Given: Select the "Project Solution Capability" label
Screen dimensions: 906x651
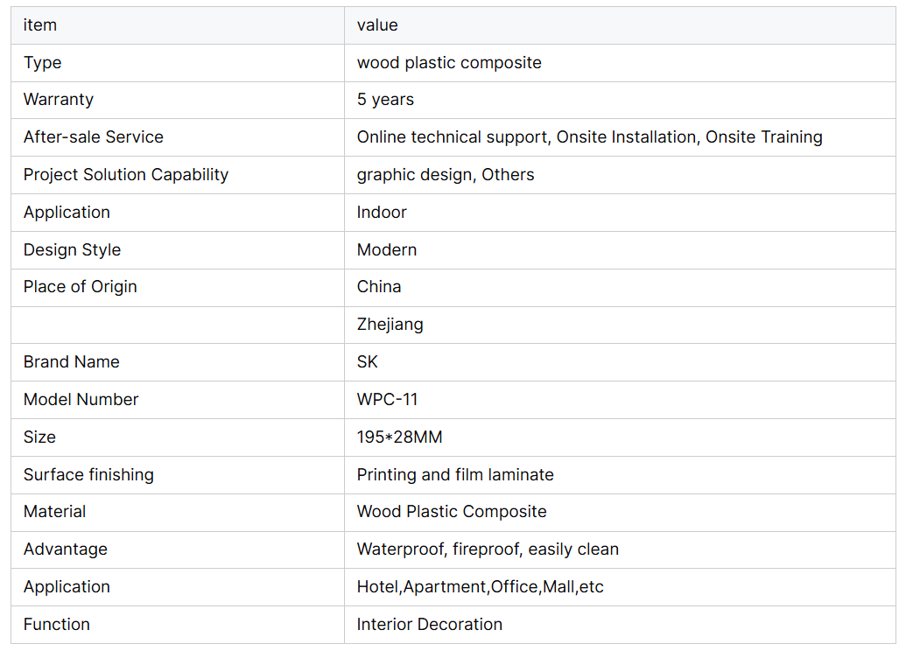Looking at the screenshot, I should tap(125, 175).
